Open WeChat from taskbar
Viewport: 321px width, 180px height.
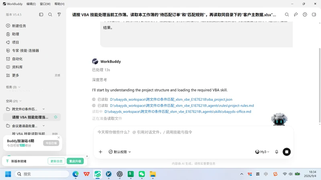tap(142, 174)
